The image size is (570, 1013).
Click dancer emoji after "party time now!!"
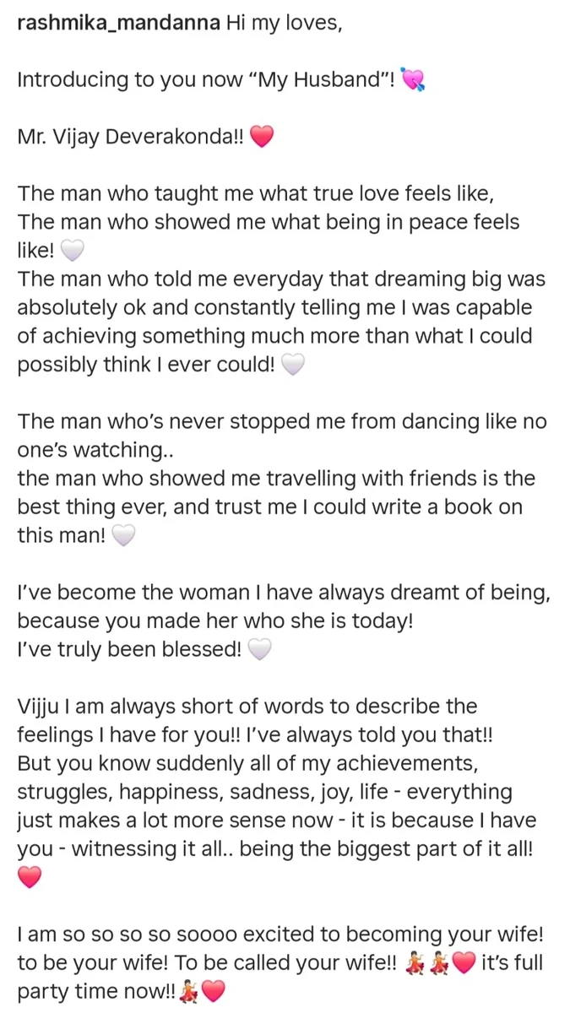pos(188,992)
